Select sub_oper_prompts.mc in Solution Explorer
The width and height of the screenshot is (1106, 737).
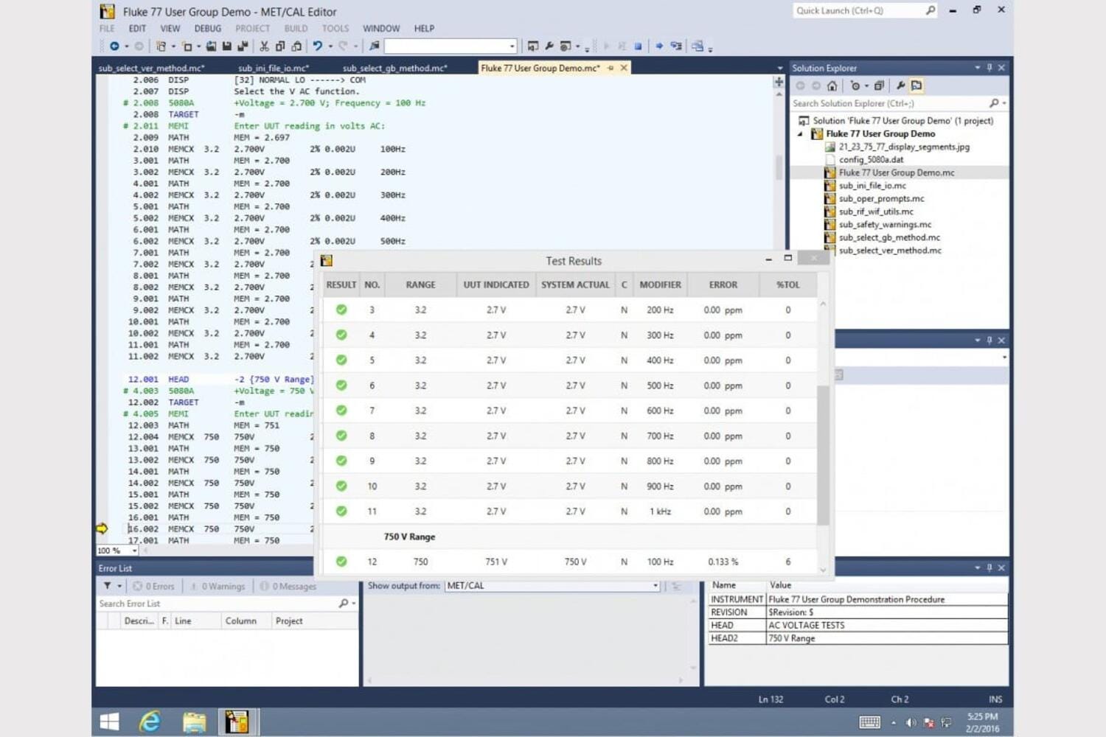click(881, 199)
